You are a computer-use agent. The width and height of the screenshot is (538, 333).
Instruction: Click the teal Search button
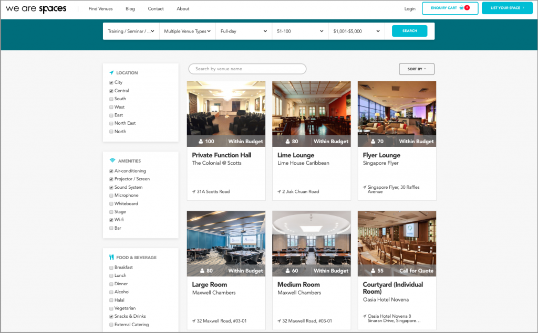(409, 31)
